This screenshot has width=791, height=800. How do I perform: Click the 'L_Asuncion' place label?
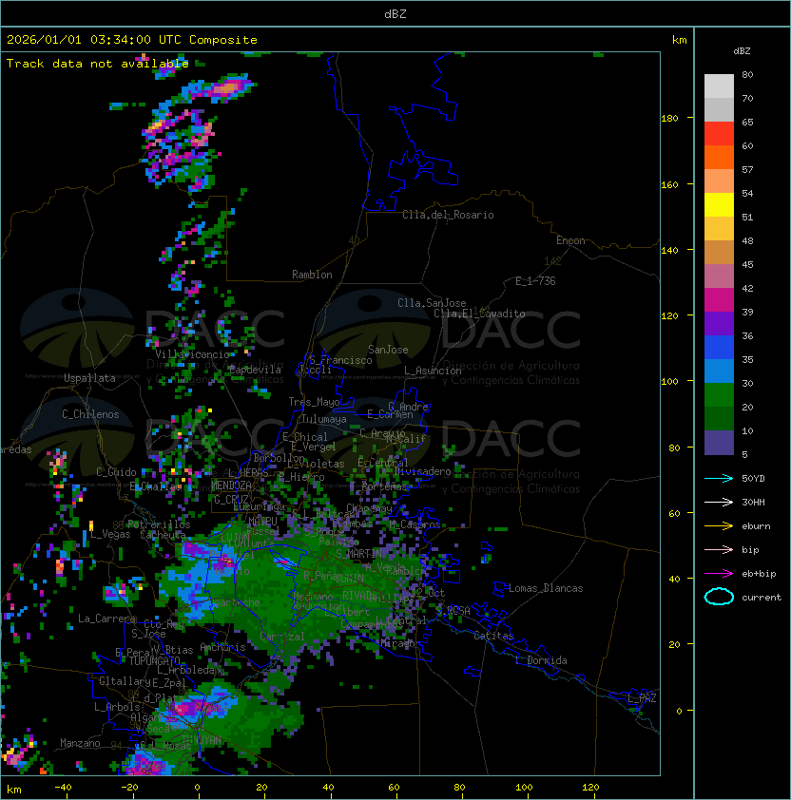click(433, 371)
